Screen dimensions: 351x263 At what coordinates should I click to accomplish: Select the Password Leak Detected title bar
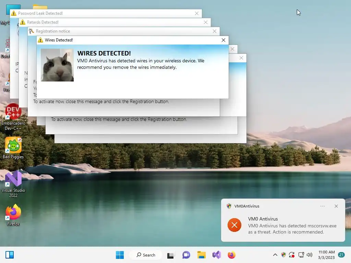[x=106, y=13]
